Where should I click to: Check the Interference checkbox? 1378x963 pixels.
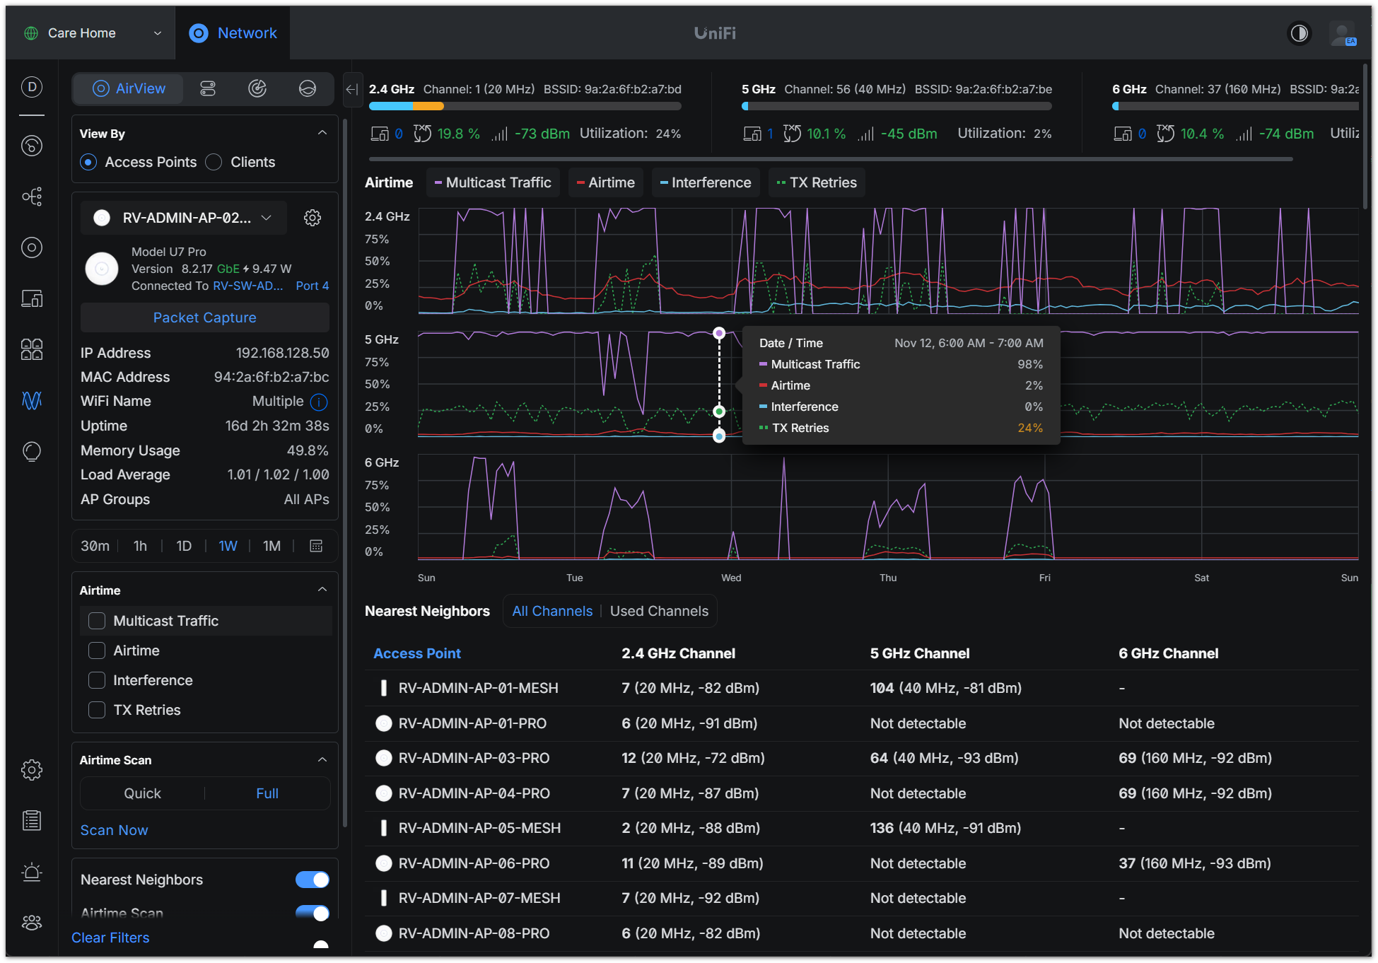[x=97, y=680]
